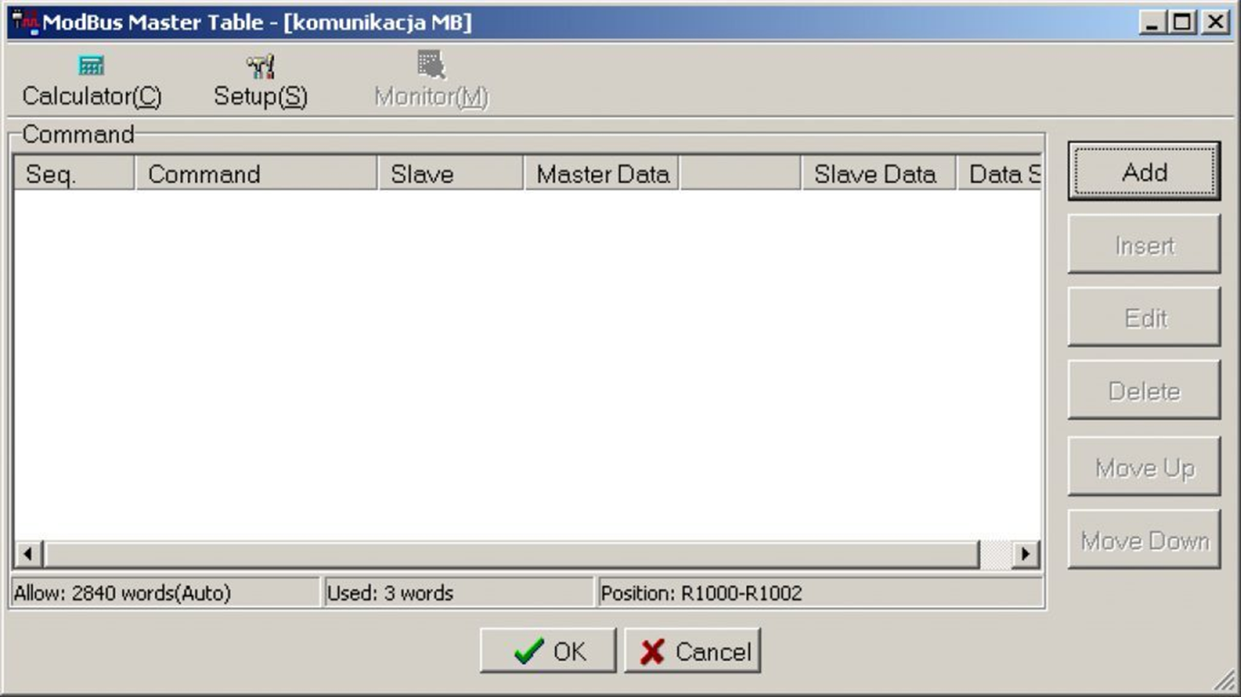Add a new command to the table

pos(1144,172)
